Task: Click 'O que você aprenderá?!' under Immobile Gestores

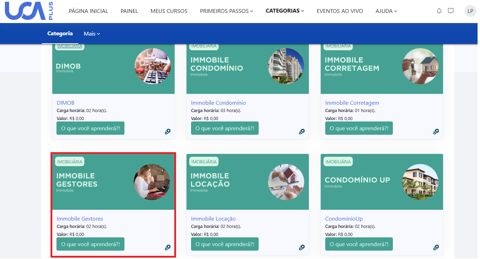Action: 91,244
